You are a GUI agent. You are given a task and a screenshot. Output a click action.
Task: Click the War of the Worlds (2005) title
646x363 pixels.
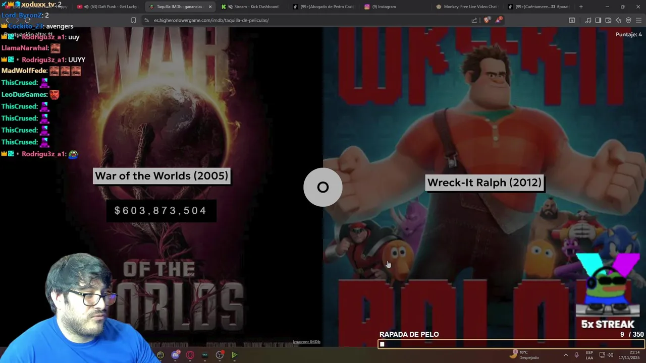click(x=161, y=176)
